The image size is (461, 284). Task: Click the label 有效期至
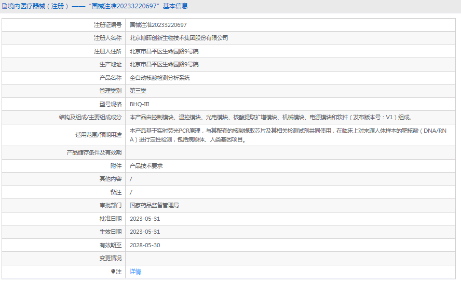(111, 245)
